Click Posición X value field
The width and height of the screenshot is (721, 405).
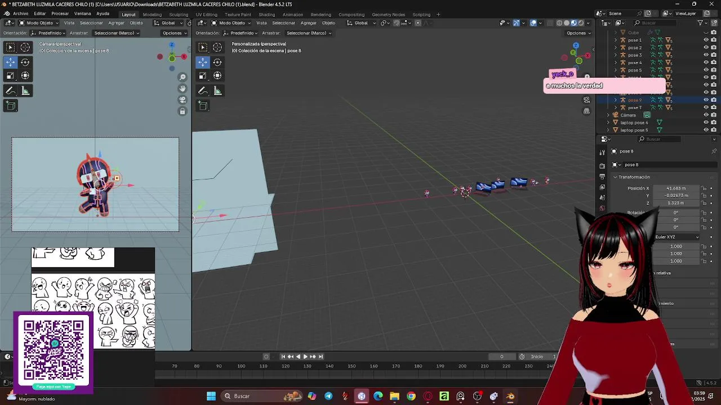coord(676,188)
